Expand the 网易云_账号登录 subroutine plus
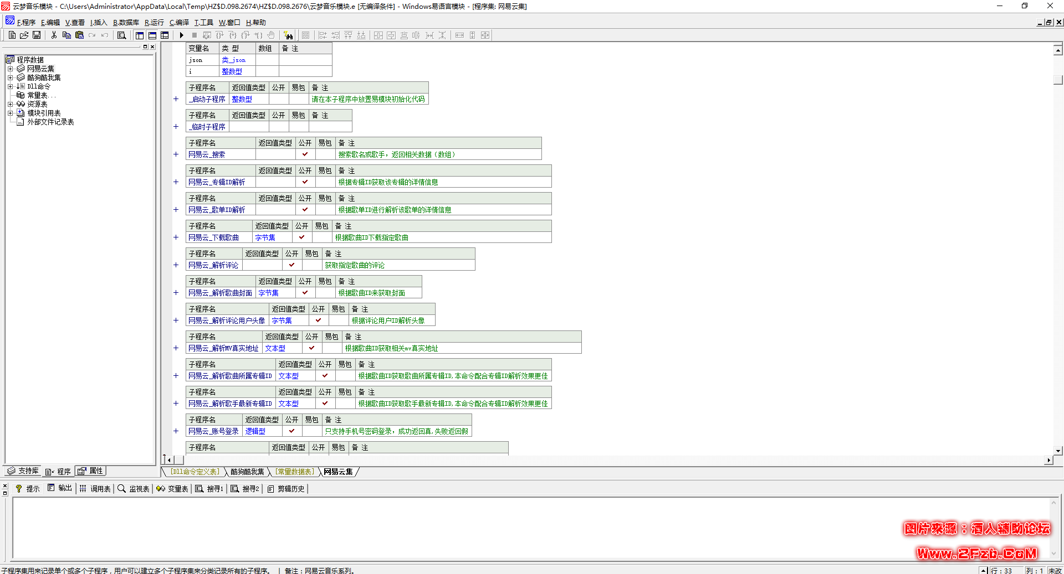This screenshot has width=1064, height=574. [x=176, y=431]
